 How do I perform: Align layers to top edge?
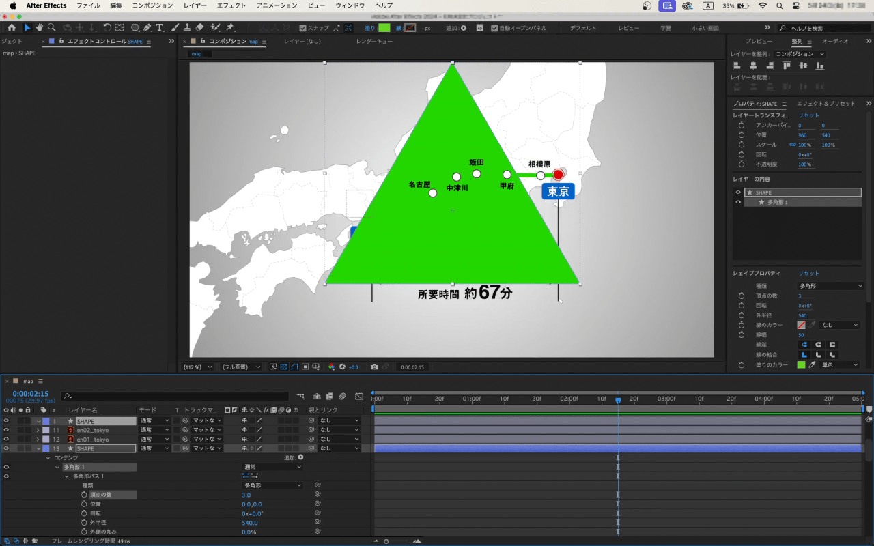(787, 66)
